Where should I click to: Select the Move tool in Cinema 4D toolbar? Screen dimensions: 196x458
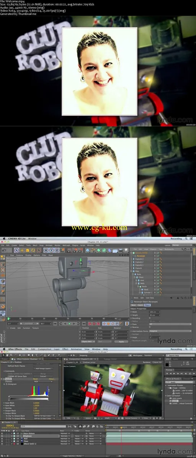22,250
